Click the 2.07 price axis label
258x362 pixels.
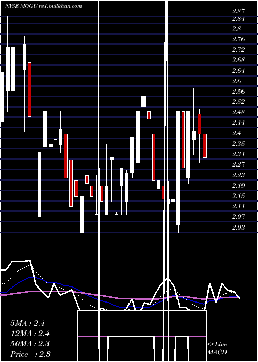click(x=238, y=217)
